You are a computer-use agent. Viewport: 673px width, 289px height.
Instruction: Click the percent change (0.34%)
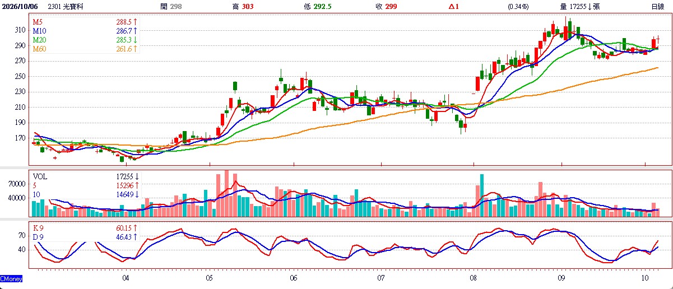[518, 6]
